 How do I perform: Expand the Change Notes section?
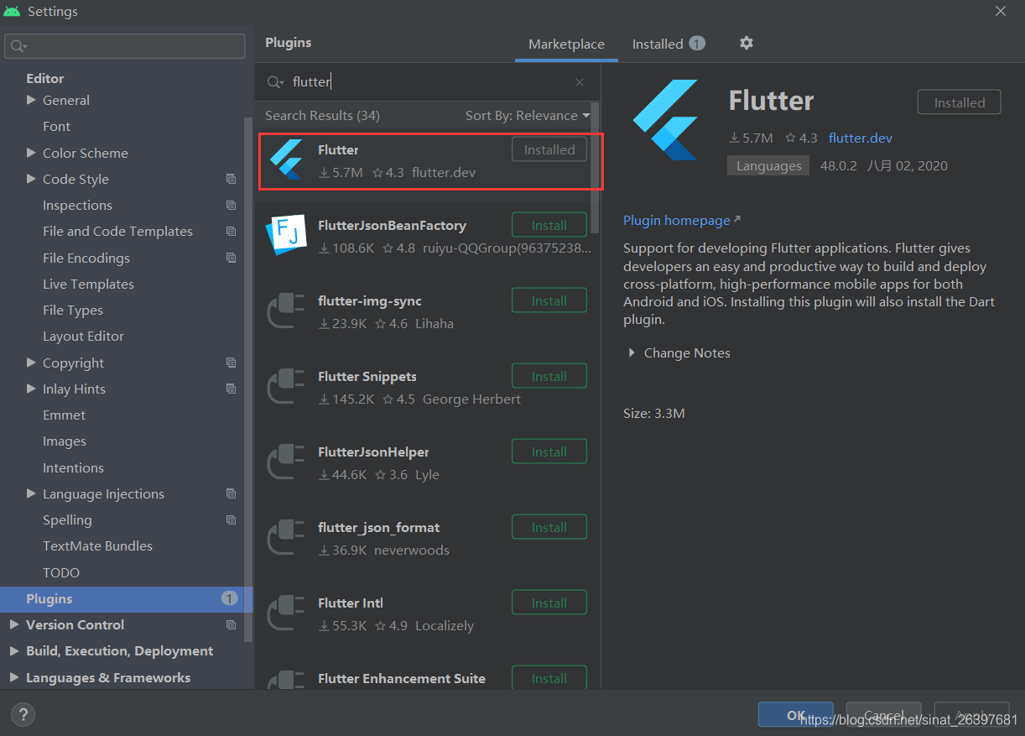632,353
